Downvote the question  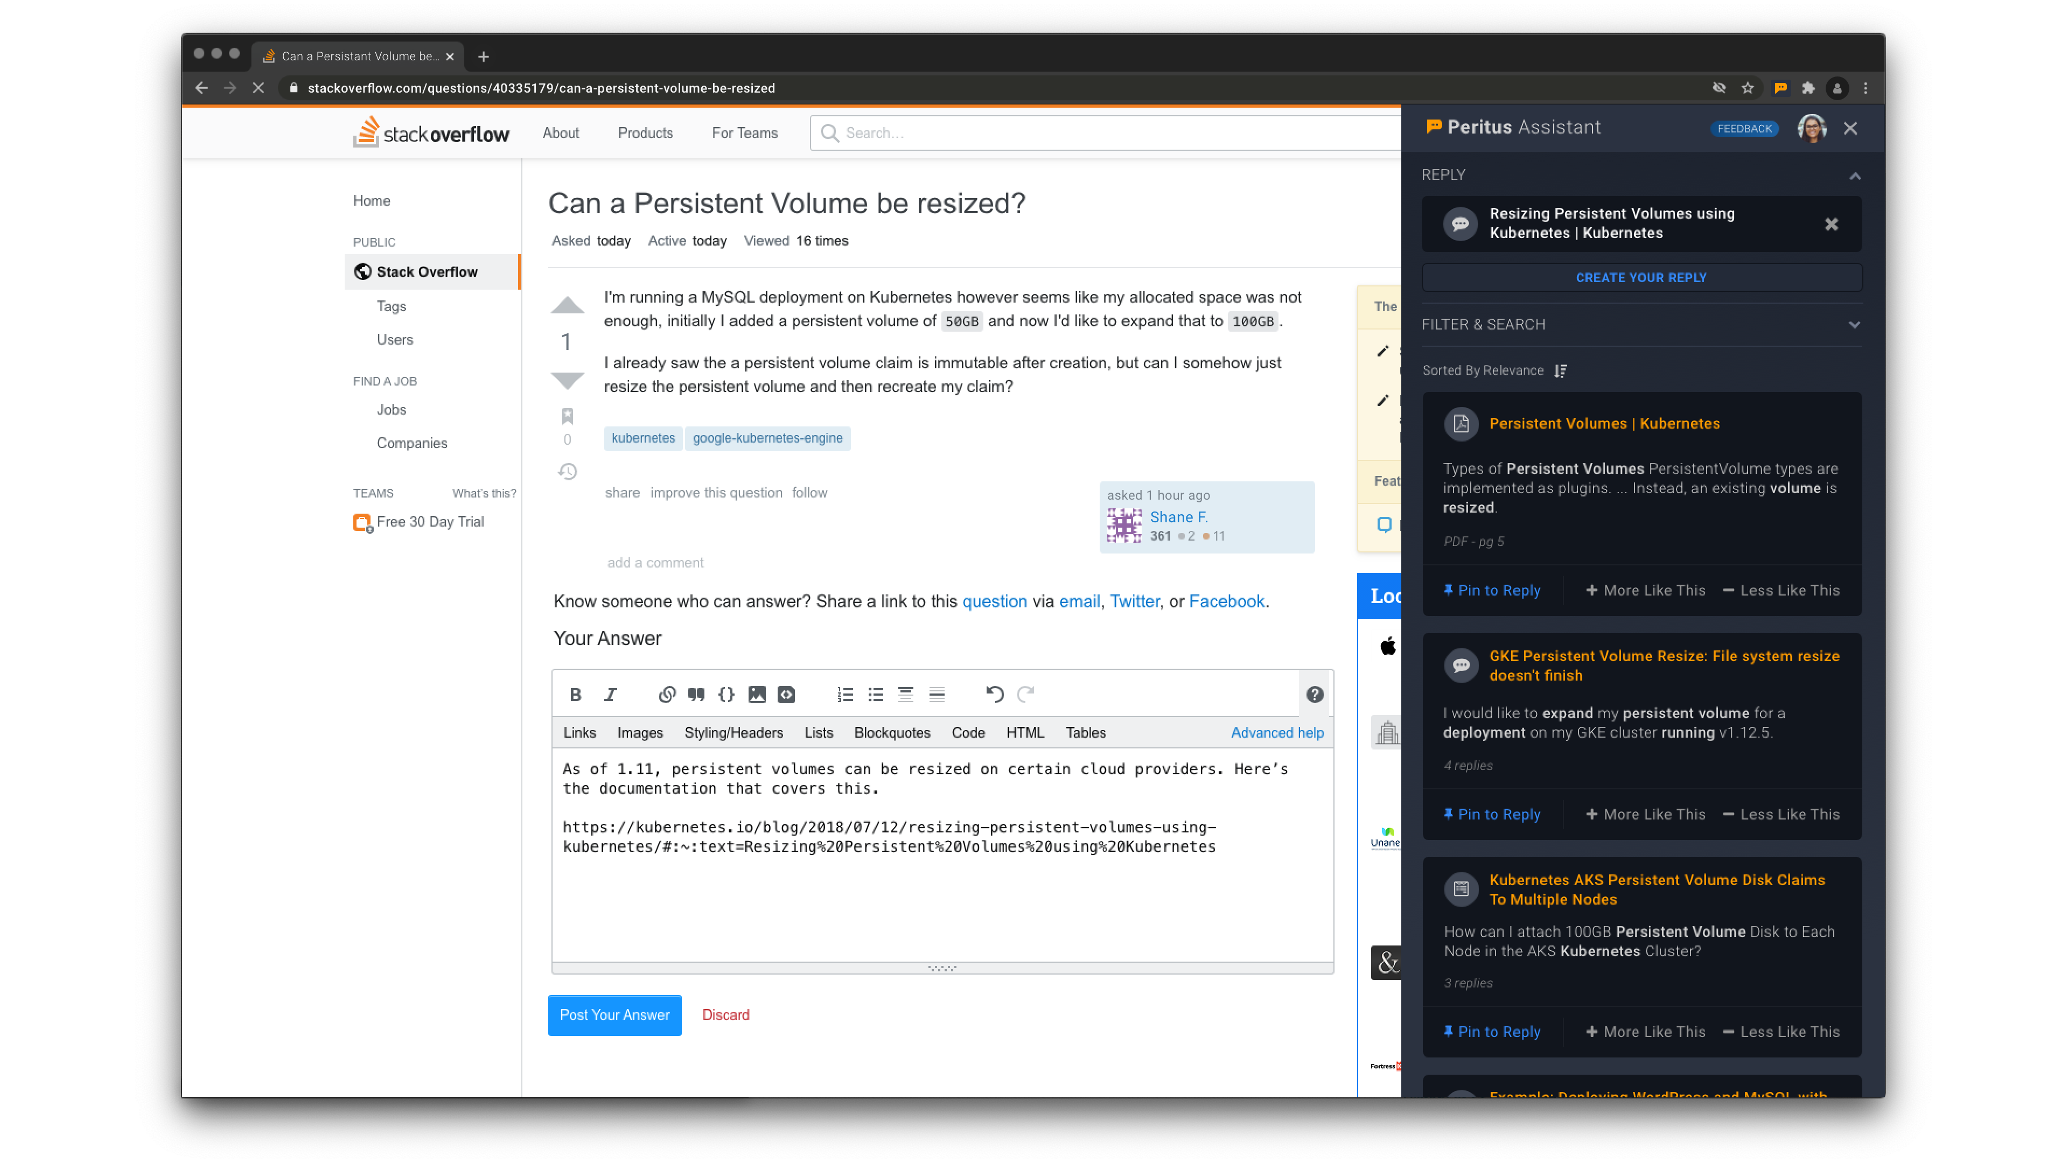pyautogui.click(x=567, y=381)
